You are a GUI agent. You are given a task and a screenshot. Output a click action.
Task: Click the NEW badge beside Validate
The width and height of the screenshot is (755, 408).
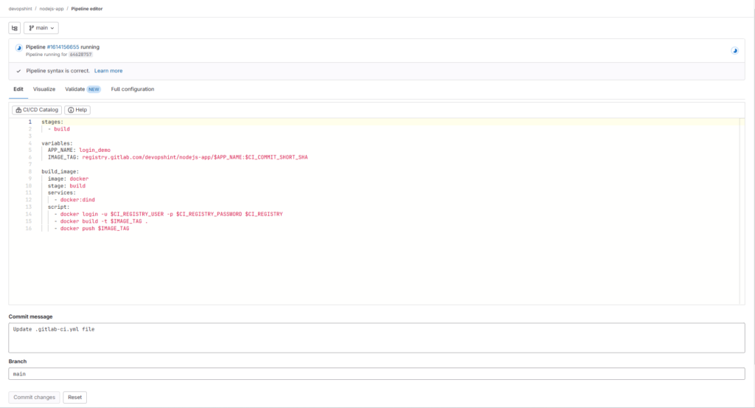point(94,89)
